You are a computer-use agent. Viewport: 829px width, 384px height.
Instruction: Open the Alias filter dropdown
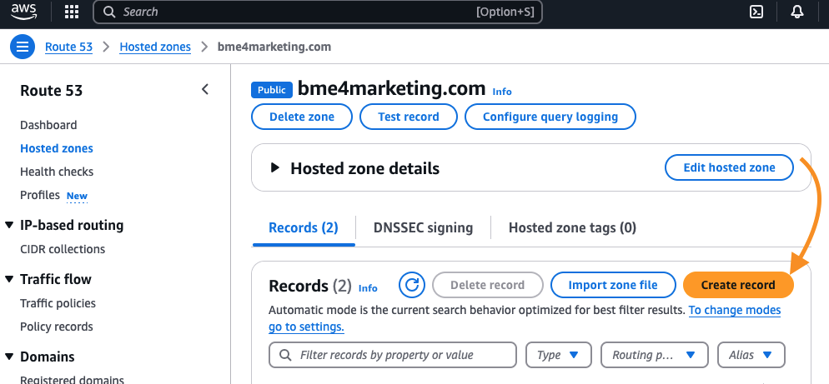point(751,355)
